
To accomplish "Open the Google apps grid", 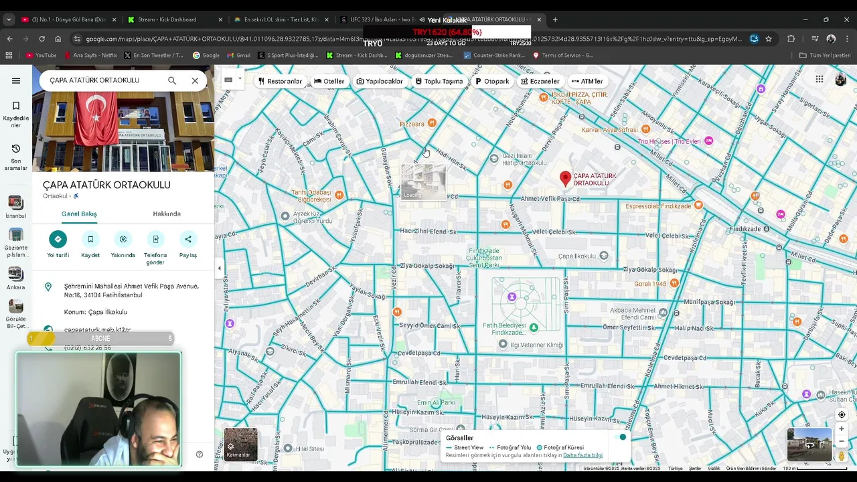I will click(x=820, y=80).
